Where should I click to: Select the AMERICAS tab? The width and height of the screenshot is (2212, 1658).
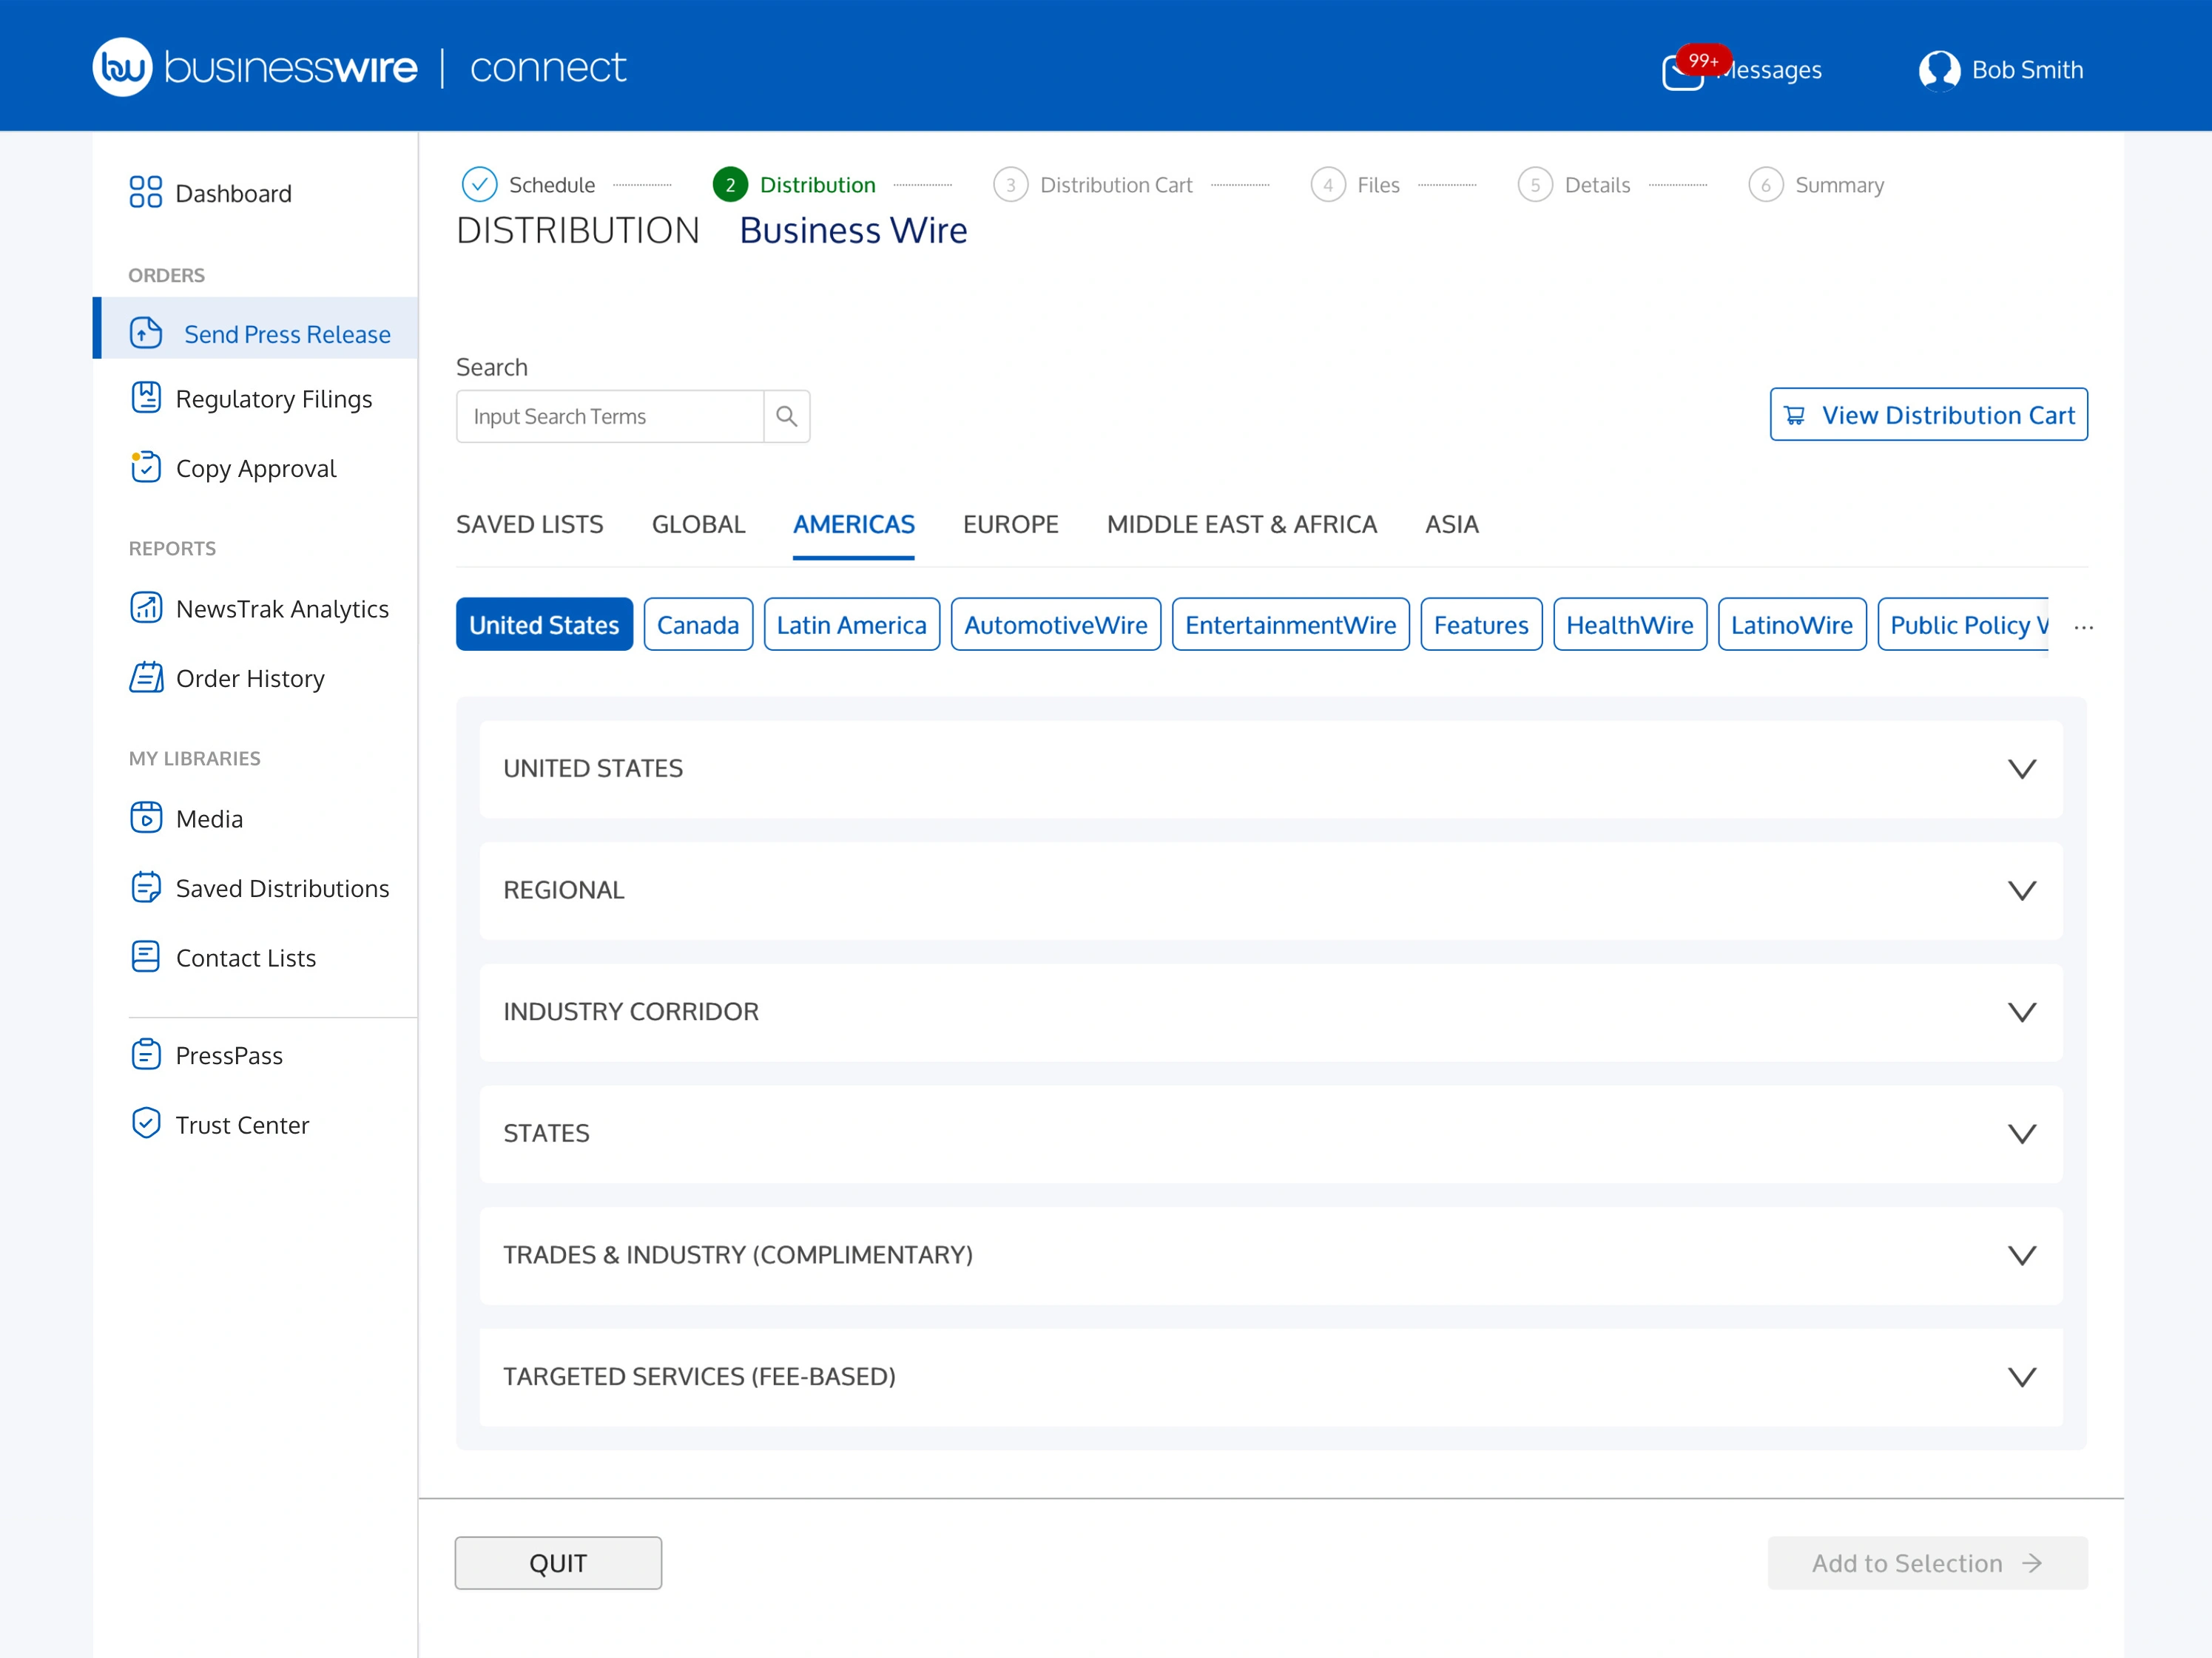(854, 524)
